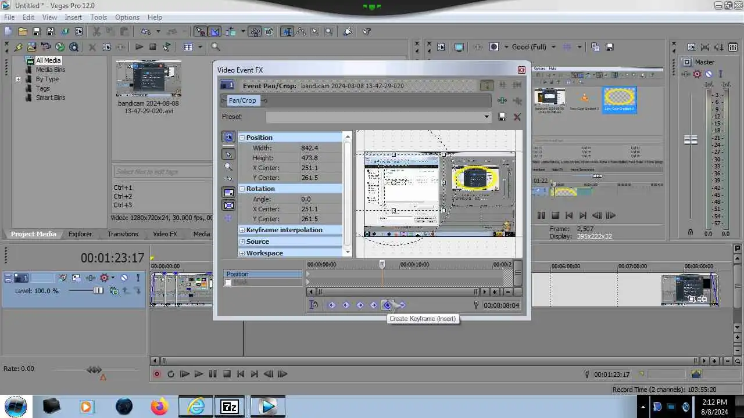Viewport: 744px width, 418px height.
Task: Solo video track 1
Action: 138,278
